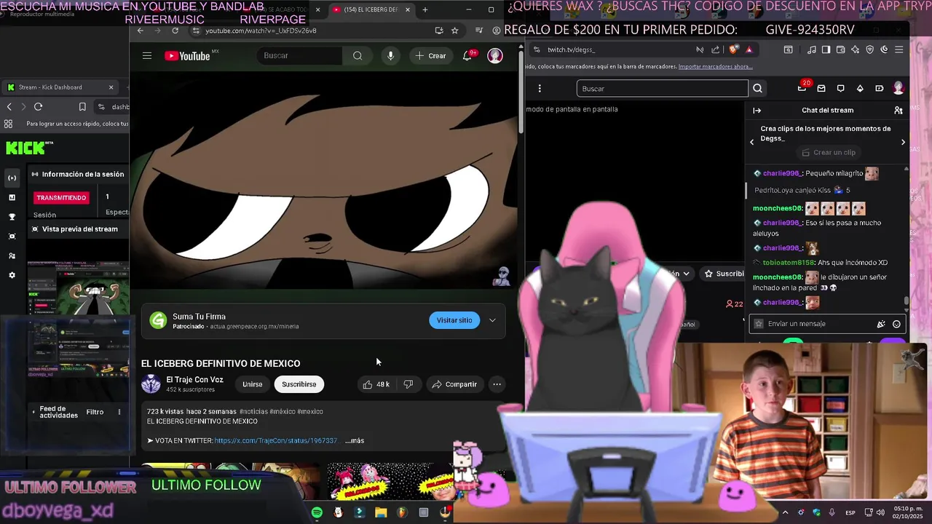Open Kick dashboard analytics chart icon

coord(12,197)
